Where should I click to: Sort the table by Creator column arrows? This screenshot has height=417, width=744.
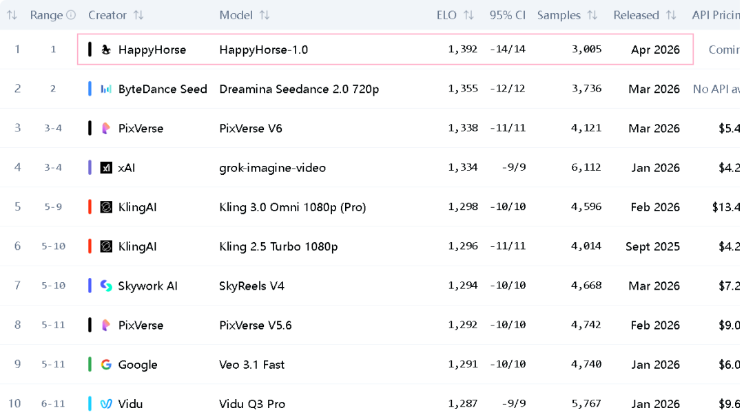[138, 15]
